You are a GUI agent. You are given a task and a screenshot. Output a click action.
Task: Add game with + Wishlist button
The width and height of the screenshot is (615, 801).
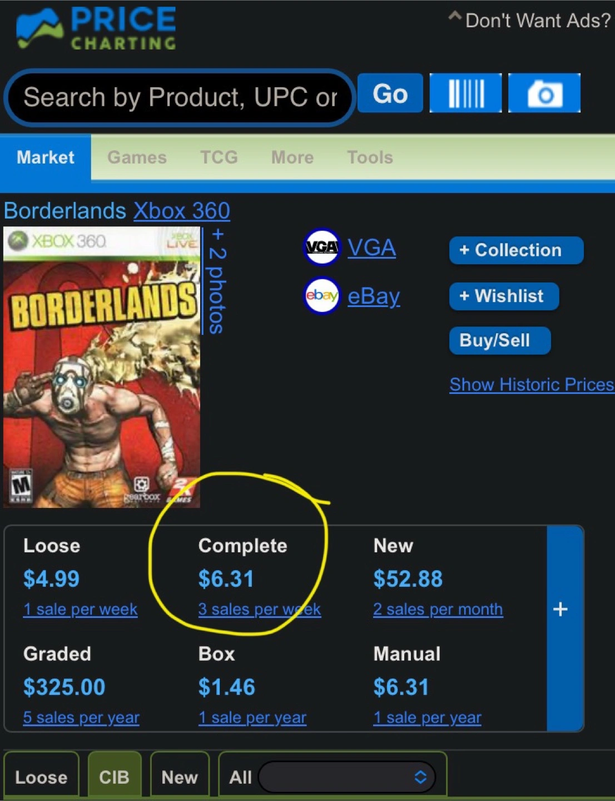[504, 296]
